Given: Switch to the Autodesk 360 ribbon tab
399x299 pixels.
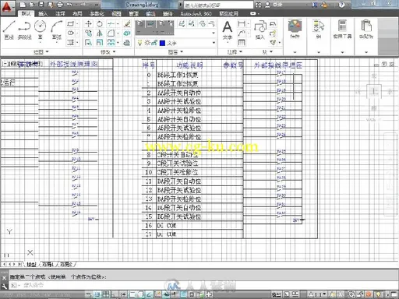Looking at the screenshot, I should click(196, 13).
